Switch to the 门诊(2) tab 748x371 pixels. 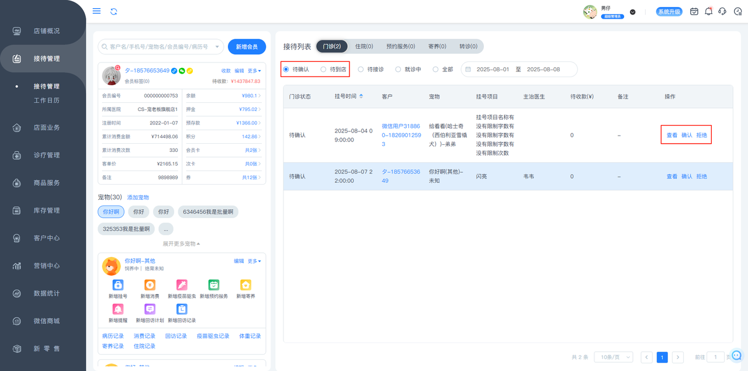pyautogui.click(x=332, y=46)
